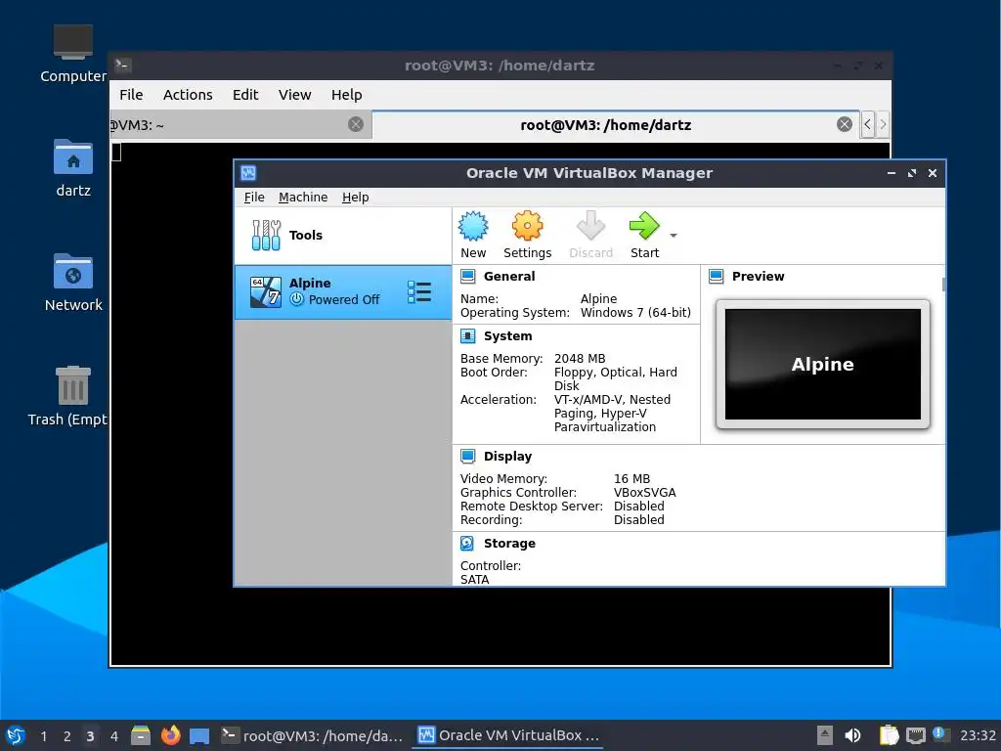Select the root@VM3: /home/dartz terminal tab
Screen dimensions: 1001x751
point(618,125)
